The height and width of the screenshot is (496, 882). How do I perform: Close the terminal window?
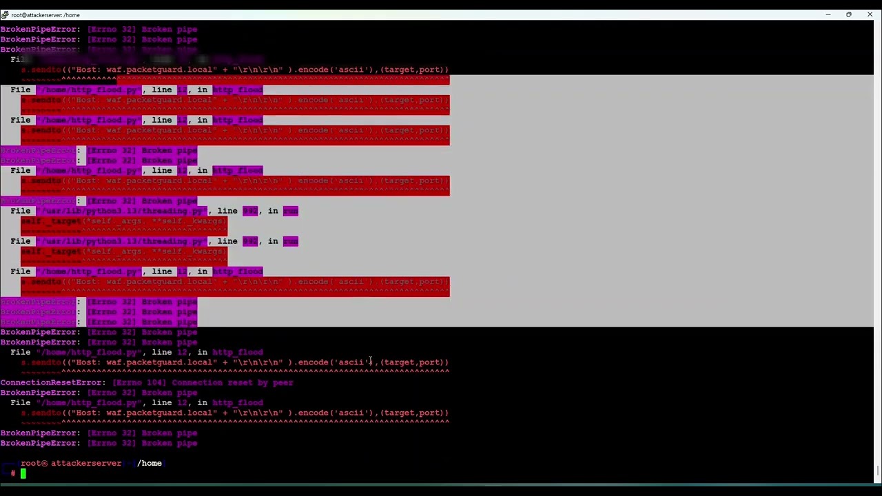[x=870, y=14]
